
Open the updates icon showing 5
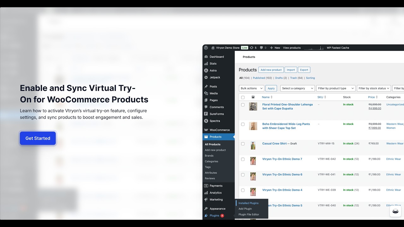(x=252, y=48)
